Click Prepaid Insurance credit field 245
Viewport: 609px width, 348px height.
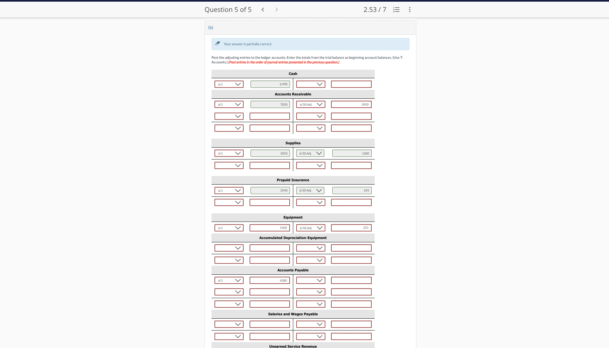point(352,191)
